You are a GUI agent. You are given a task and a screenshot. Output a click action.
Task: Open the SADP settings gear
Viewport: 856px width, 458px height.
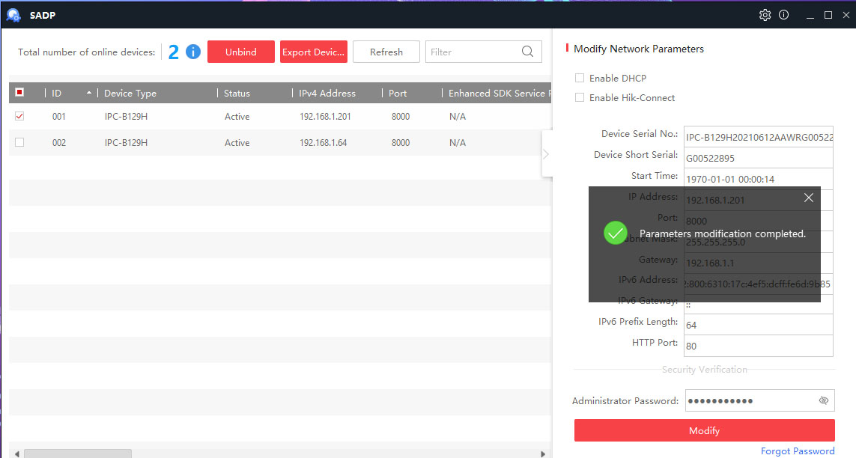click(x=765, y=15)
